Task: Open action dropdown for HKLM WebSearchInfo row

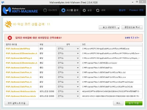Action: (x=68, y=91)
